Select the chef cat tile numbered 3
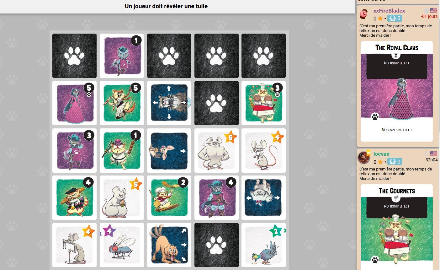This screenshot has height=270, width=440. pos(263,103)
